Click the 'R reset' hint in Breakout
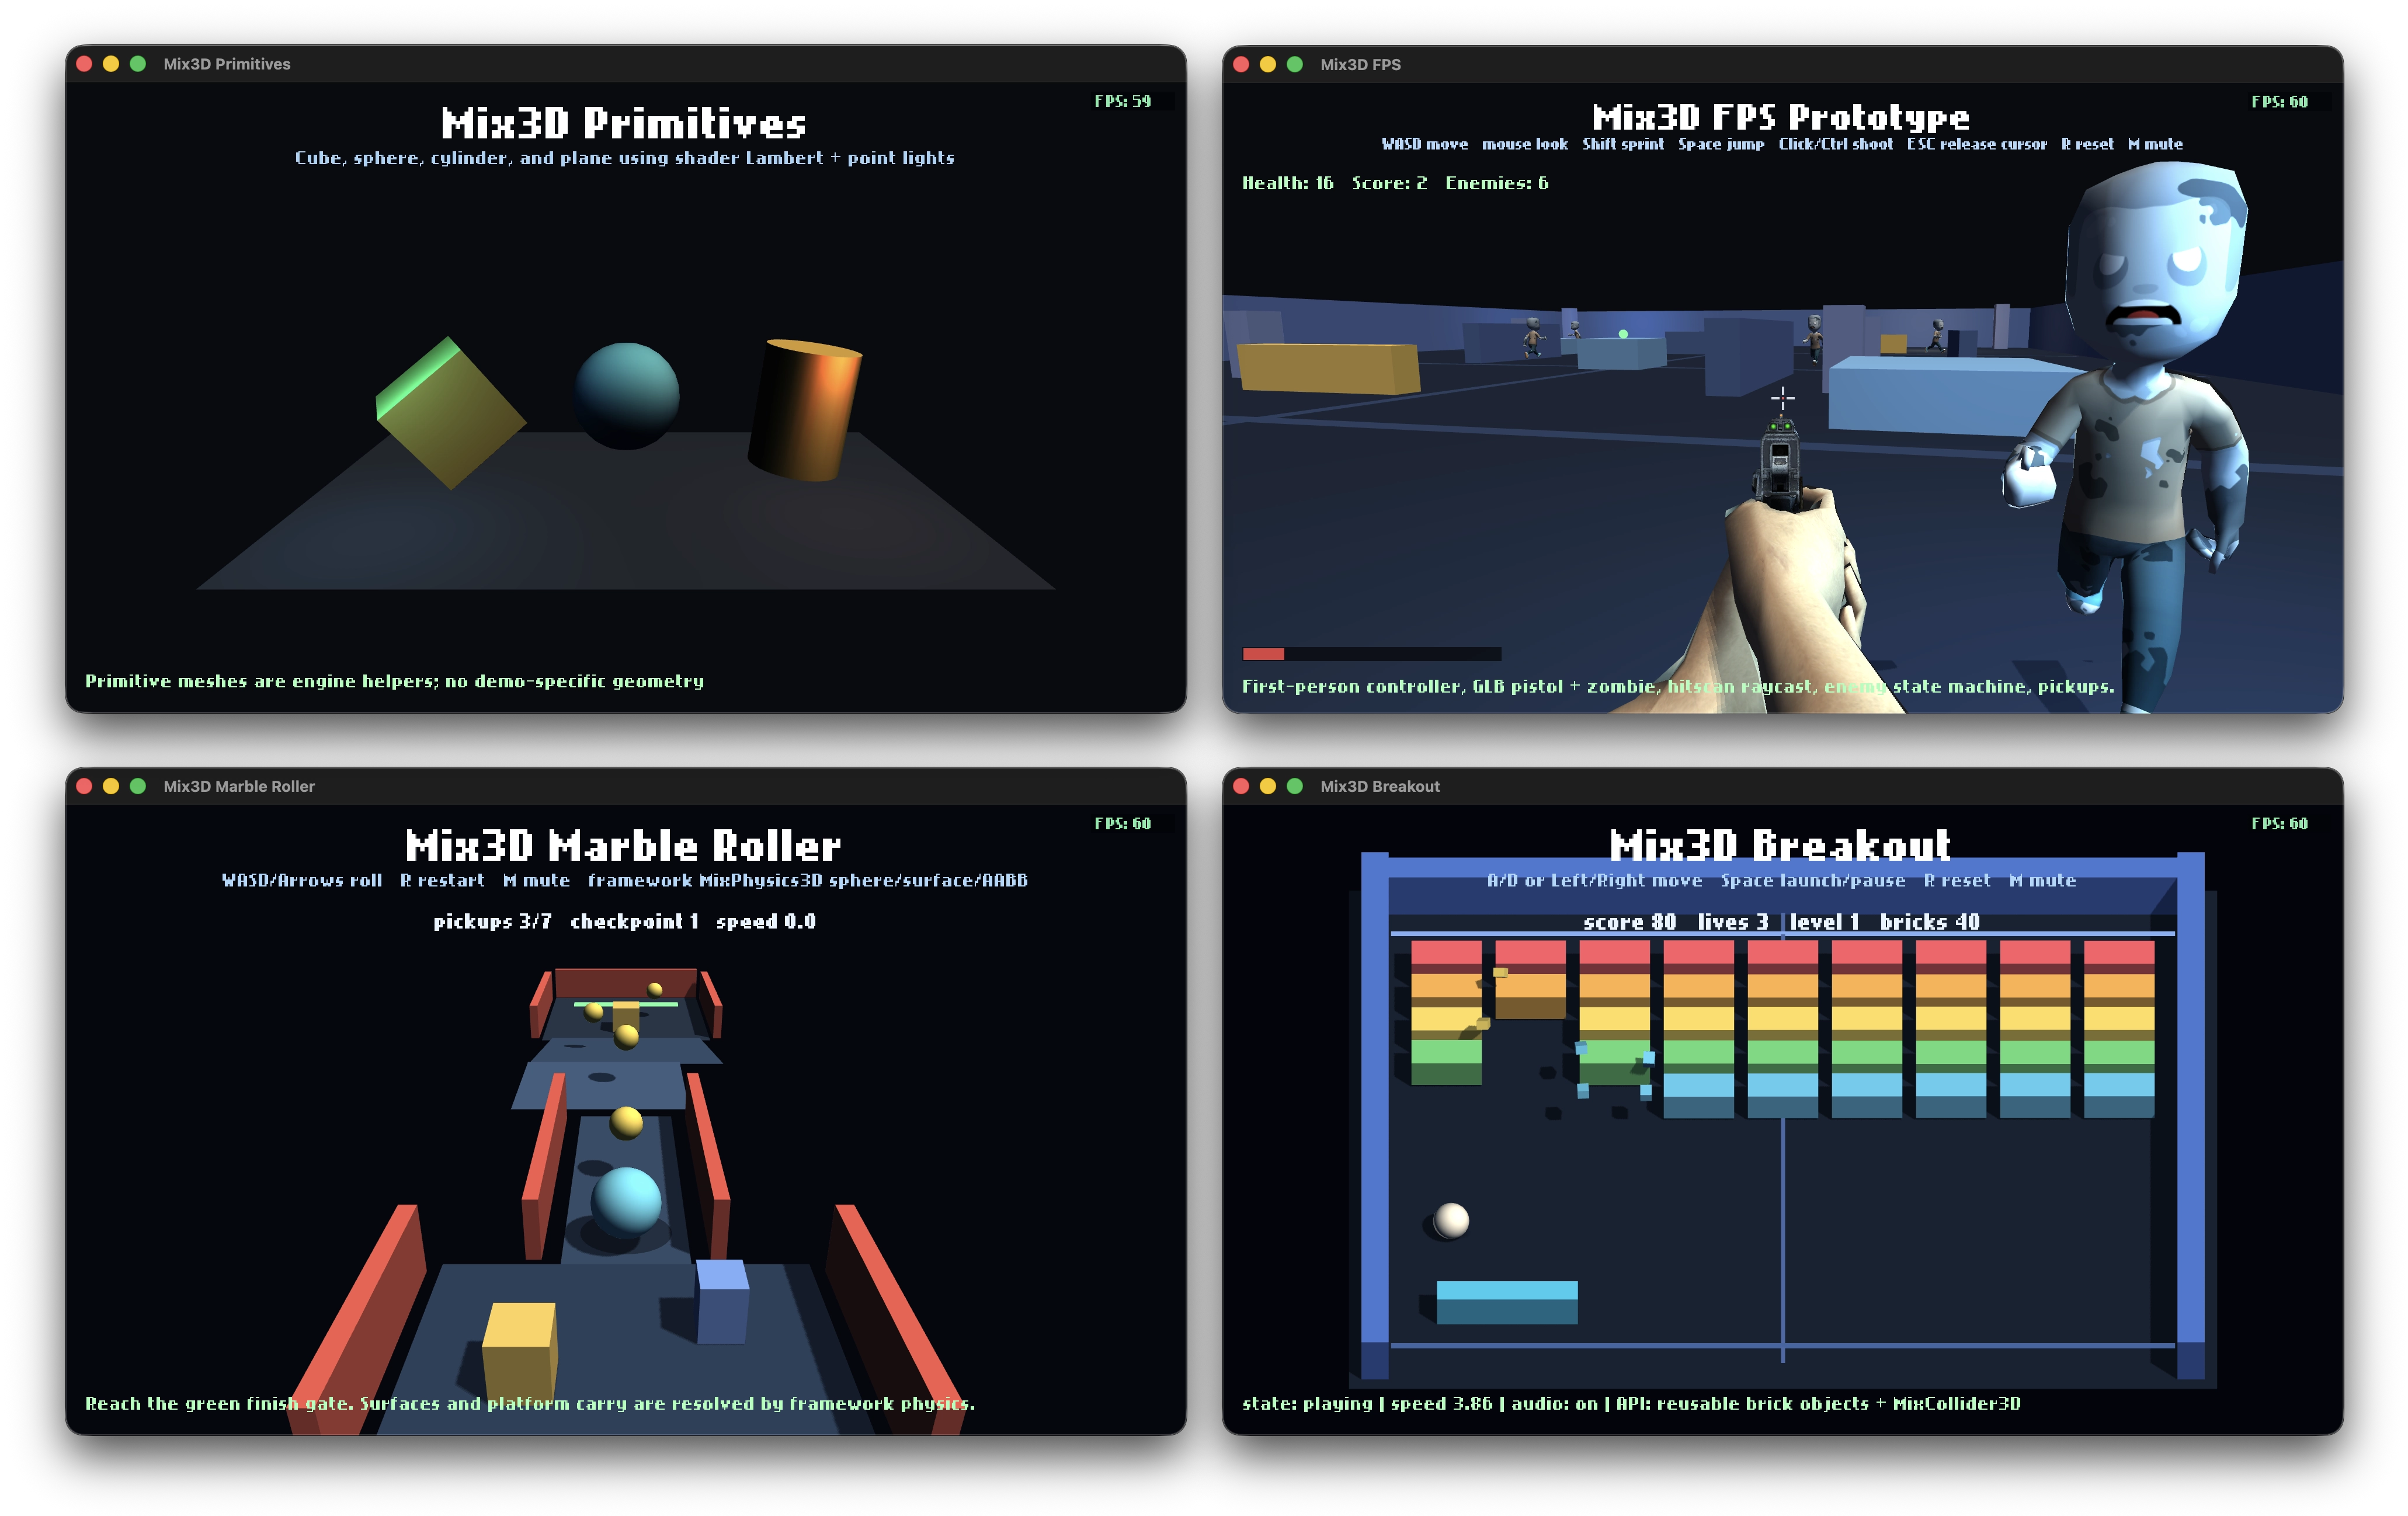This screenshot has width=2408, height=1516. 1957,880
